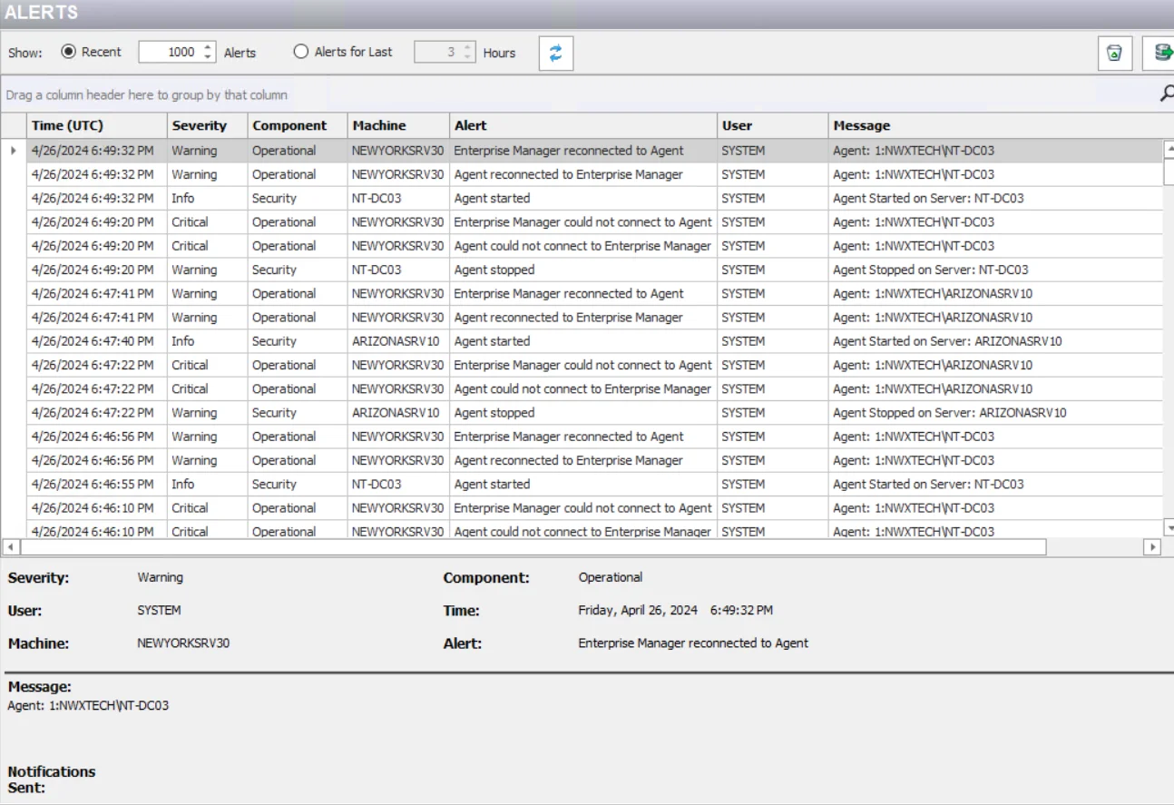Click detail time 'Friday, April 26, 2024'
Image resolution: width=1174 pixels, height=805 pixels.
[638, 610]
